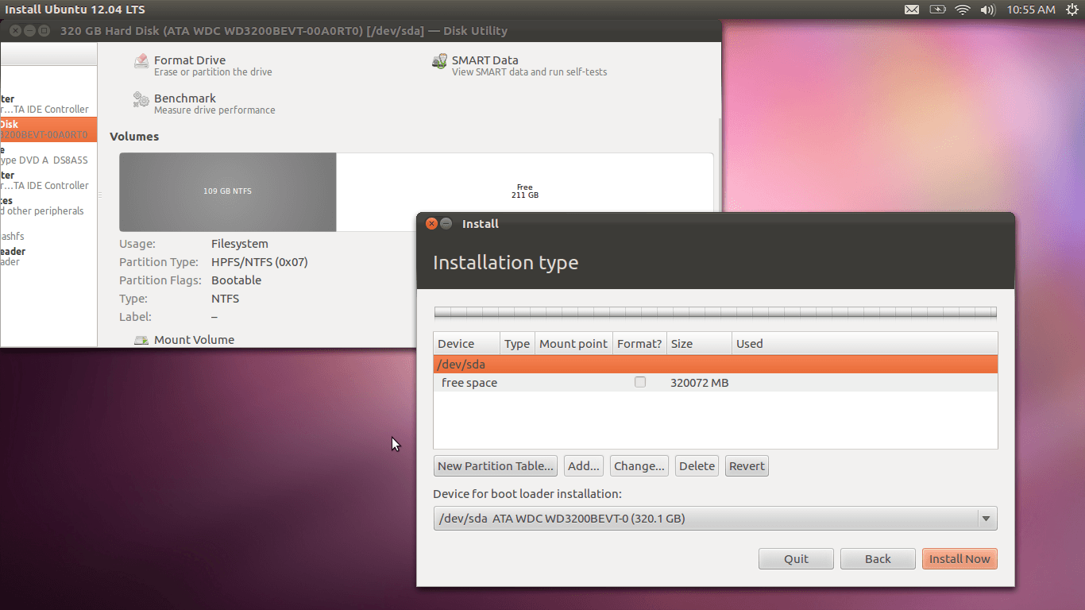This screenshot has width=1085, height=610.
Task: Quit the installer with the Quit button
Action: coord(796,559)
